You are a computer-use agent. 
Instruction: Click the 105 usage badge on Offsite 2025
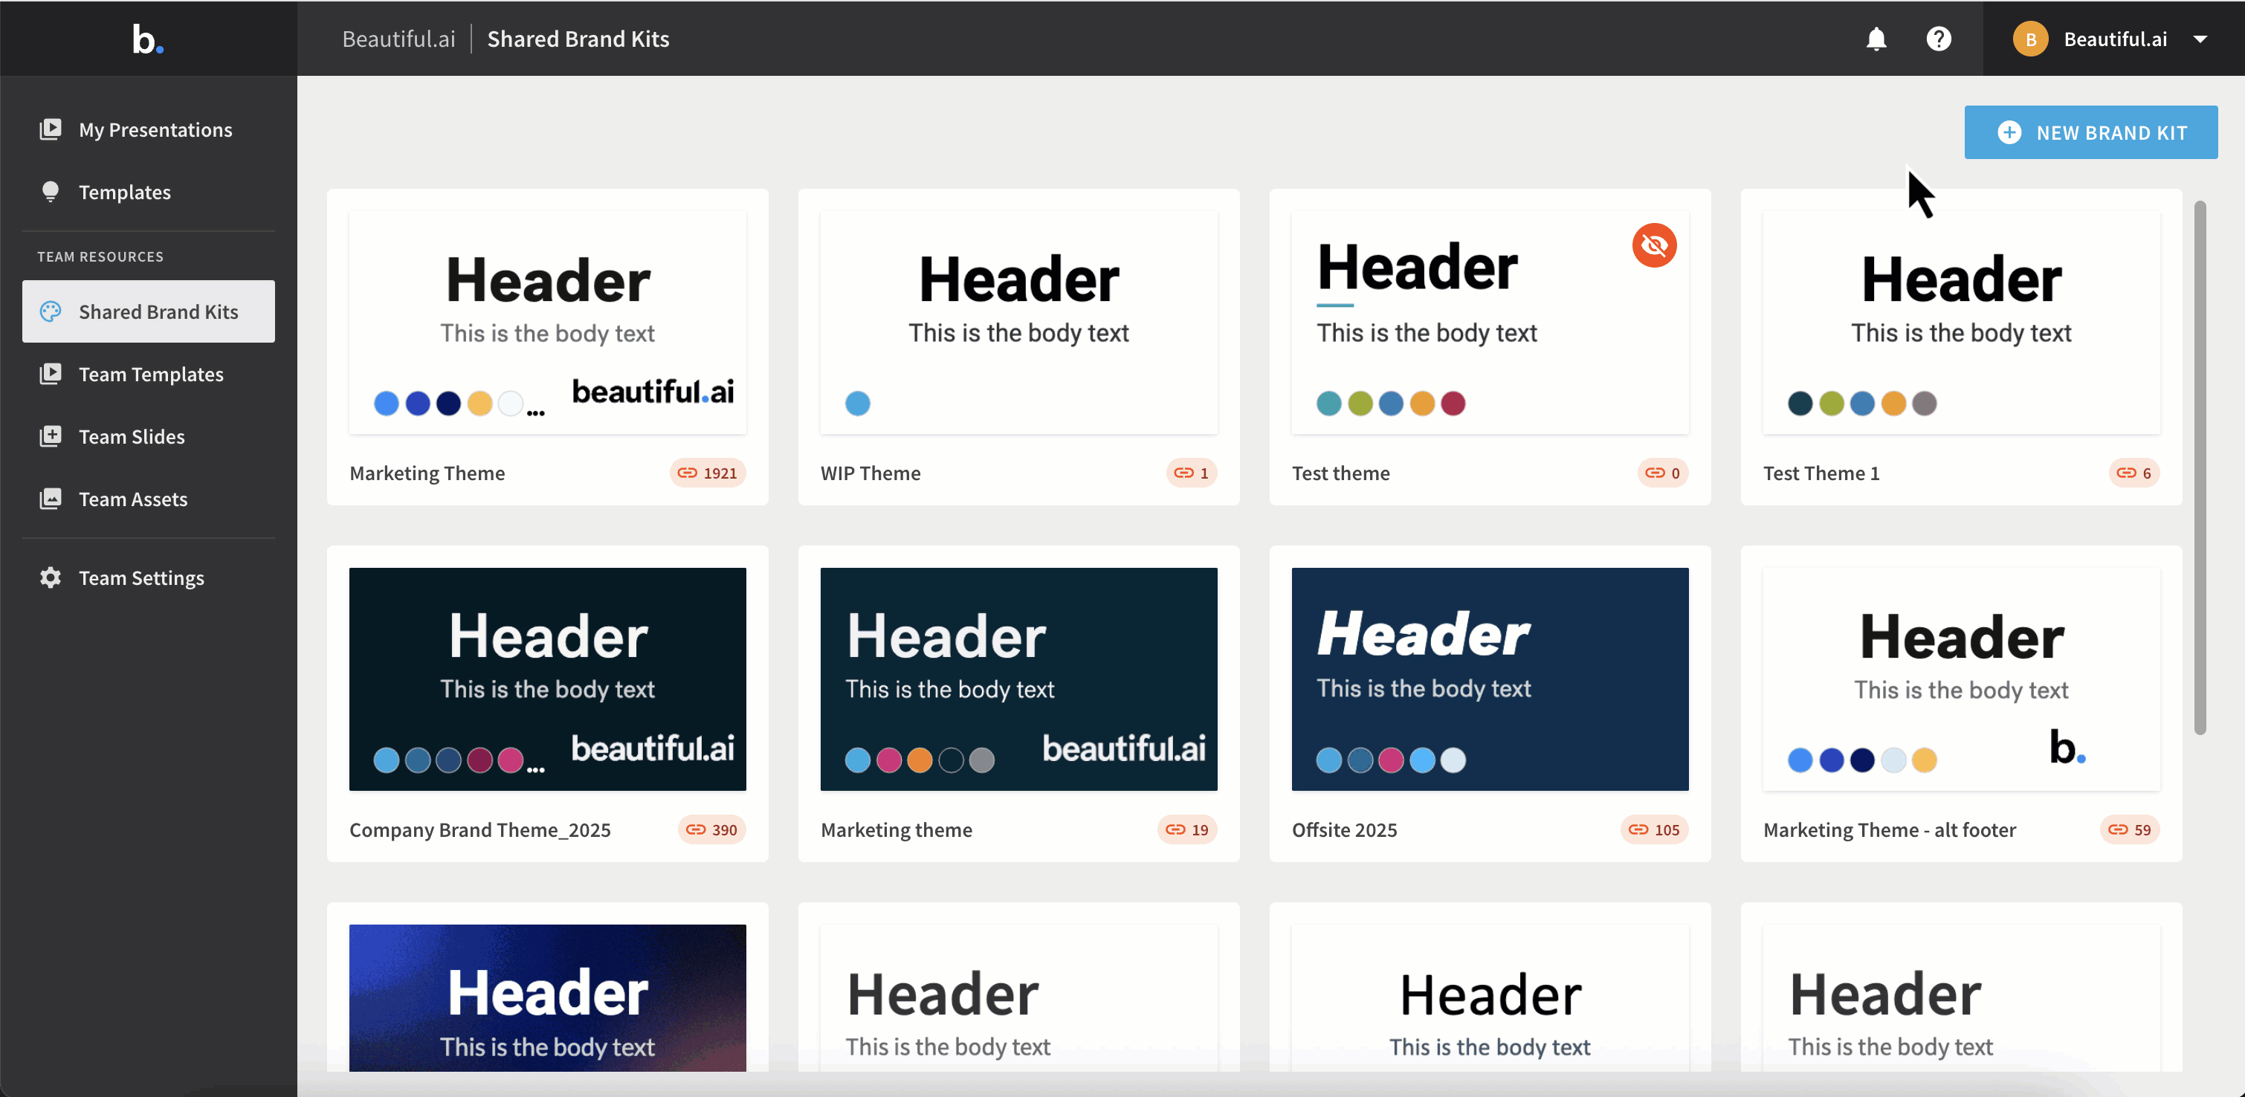[1654, 829]
